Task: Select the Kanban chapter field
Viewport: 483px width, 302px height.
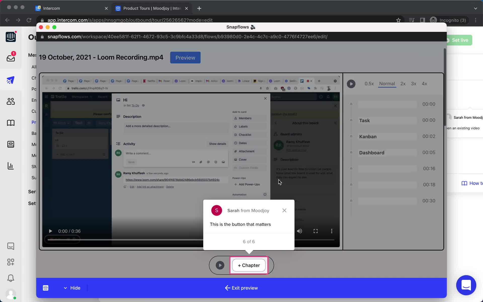Action: coord(387,136)
